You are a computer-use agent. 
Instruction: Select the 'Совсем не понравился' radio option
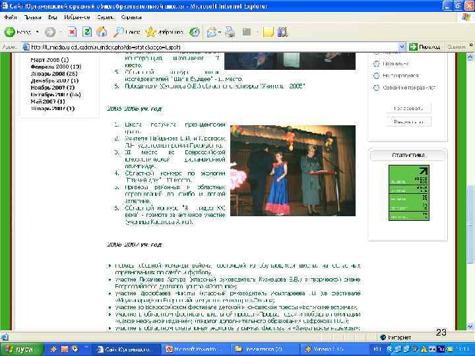[x=376, y=88]
